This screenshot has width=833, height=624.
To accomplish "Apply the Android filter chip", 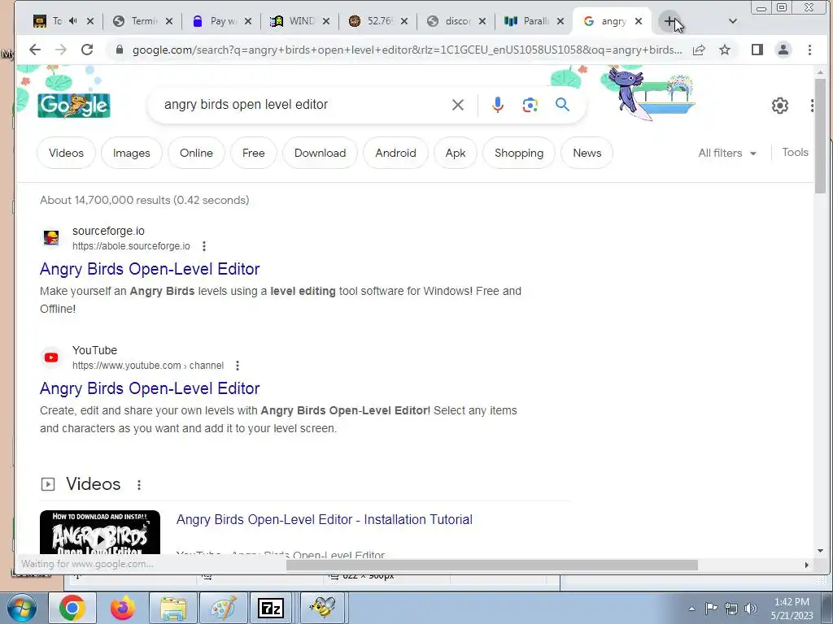I will [x=396, y=153].
